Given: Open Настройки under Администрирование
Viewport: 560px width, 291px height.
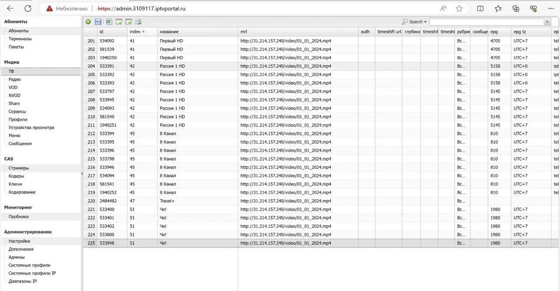Looking at the screenshot, I should tap(19, 241).
